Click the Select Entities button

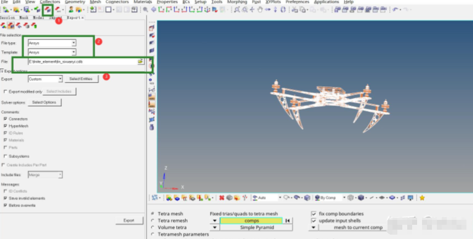pos(81,79)
